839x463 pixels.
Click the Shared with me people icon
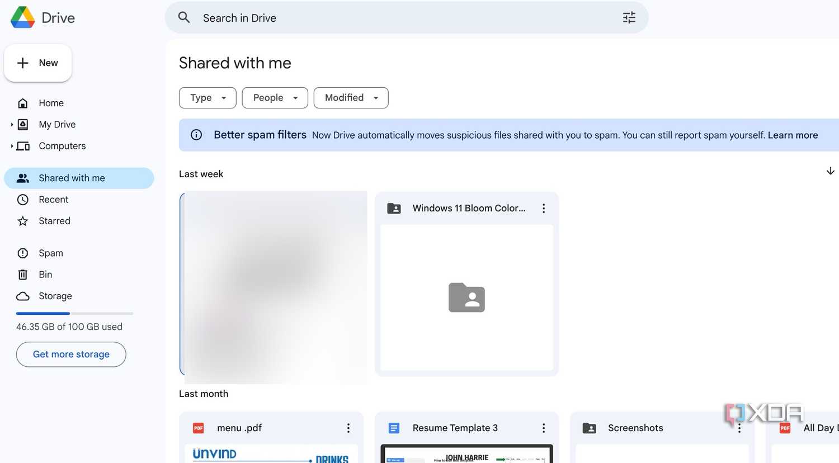click(x=23, y=178)
